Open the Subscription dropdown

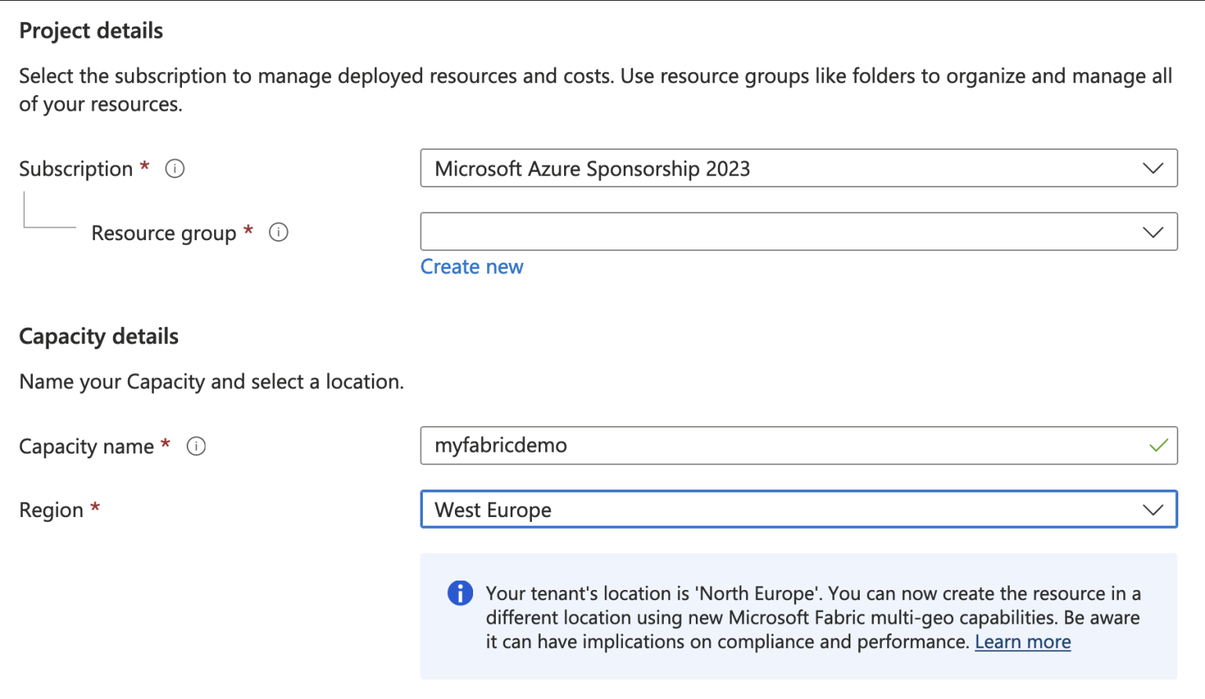799,168
